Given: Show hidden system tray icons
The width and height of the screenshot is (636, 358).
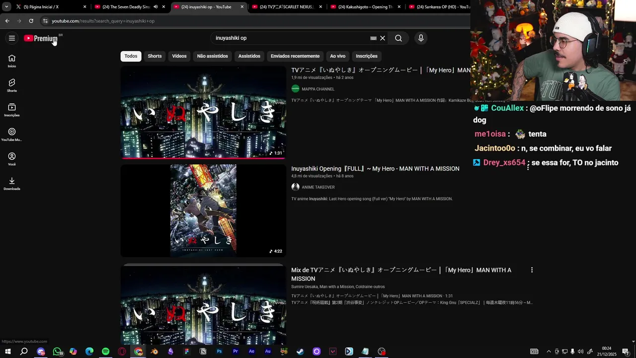Looking at the screenshot, I should pyautogui.click(x=549, y=352).
